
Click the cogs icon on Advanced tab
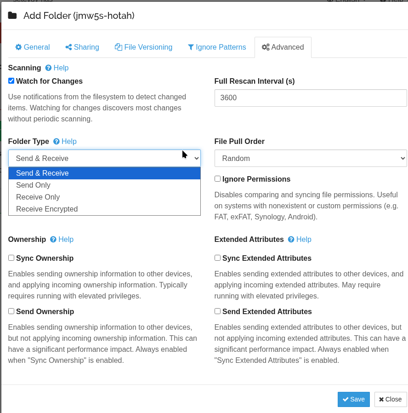[266, 47]
